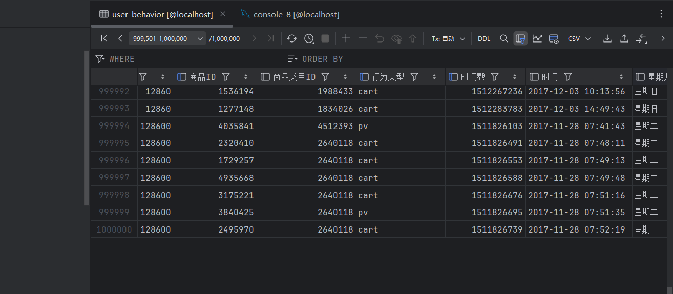
Task: Open the table view options icon
Action: (x=554, y=38)
